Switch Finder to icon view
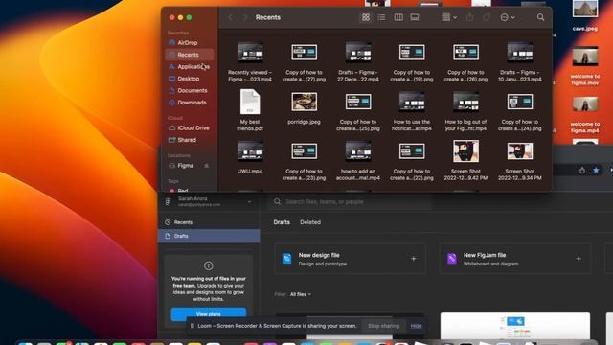This screenshot has width=613, height=345. (366, 17)
